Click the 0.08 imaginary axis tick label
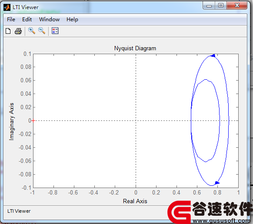Image resolution: width=253 pixels, height=224 pixels. [x=26, y=67]
